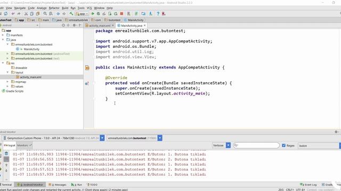Image resolution: width=341 pixels, height=191 pixels.
Task: Click the buton filter field
Action: pyautogui.click(x=319, y=146)
